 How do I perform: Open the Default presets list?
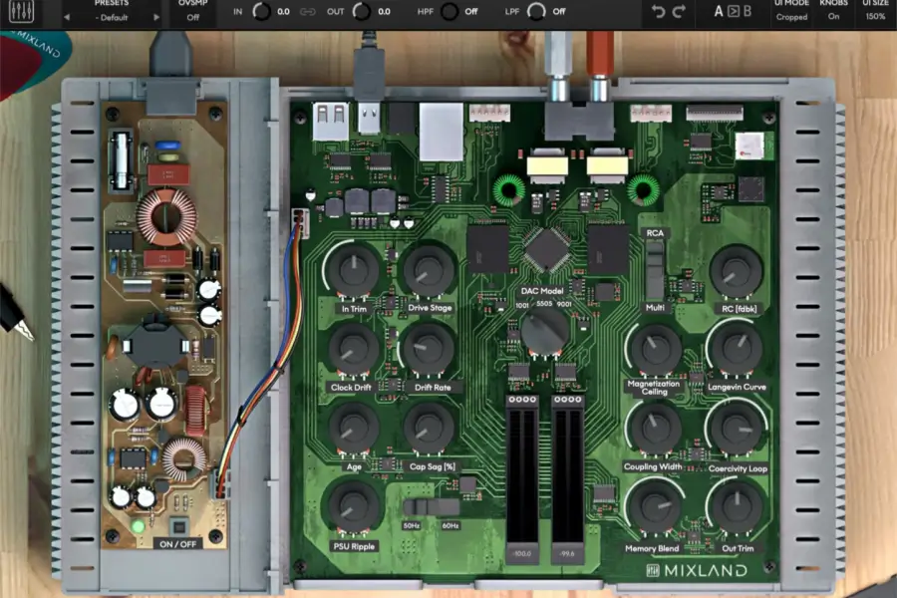coord(112,18)
